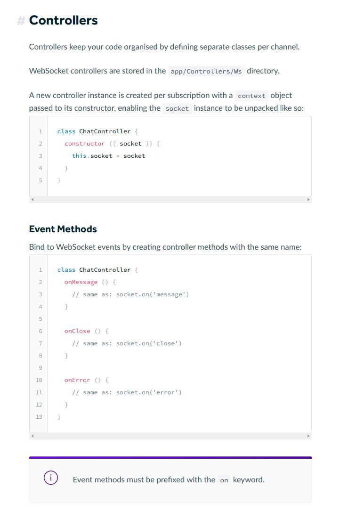The image size is (340, 521).
Task: Click line number 13 in second code block
Action: point(39,417)
